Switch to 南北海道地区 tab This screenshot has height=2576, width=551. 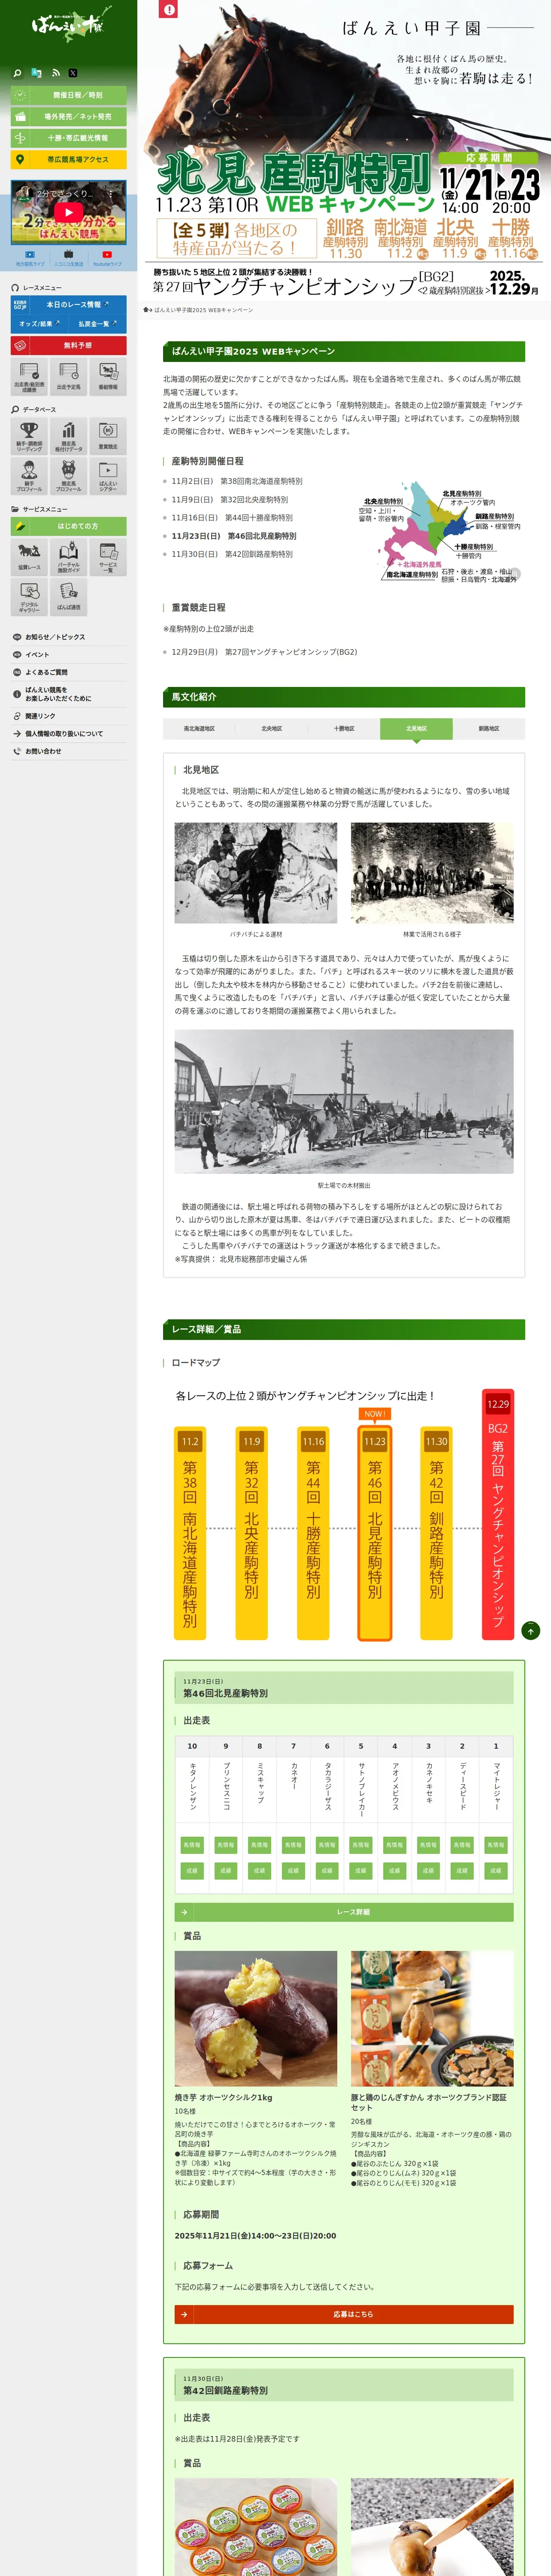(x=199, y=729)
